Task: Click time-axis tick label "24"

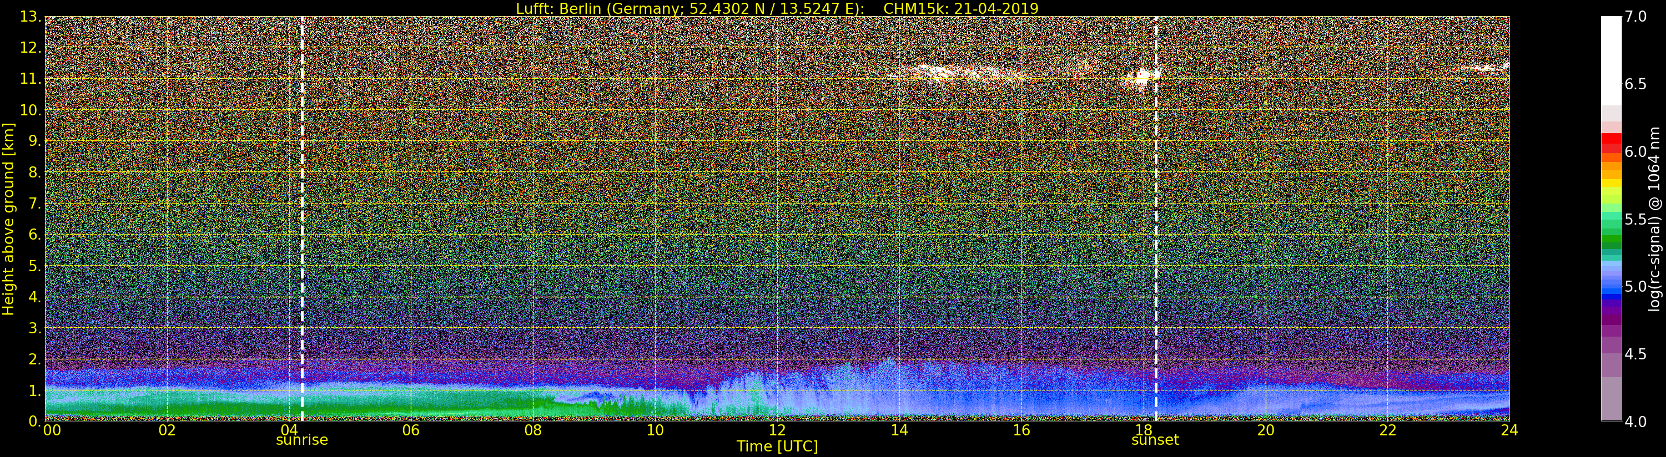Action: pos(1509,430)
